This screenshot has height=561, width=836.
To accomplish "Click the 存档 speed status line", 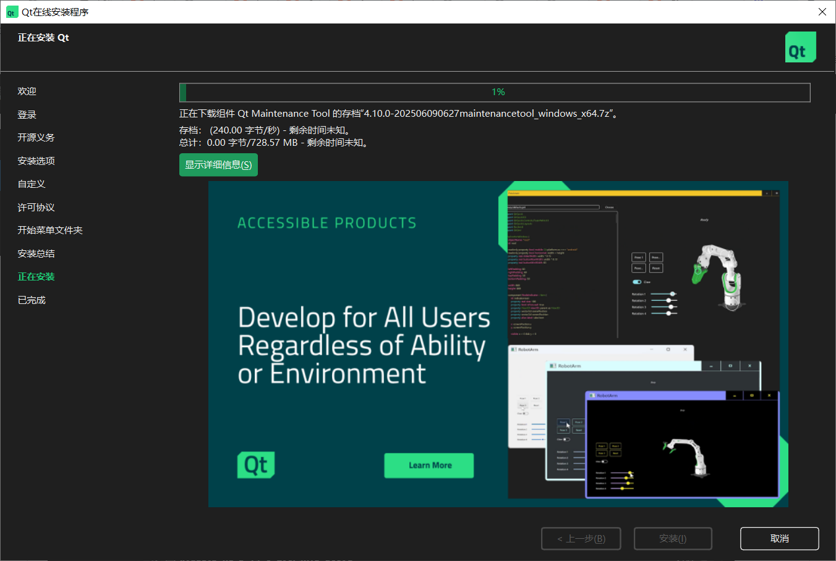I will (x=267, y=130).
